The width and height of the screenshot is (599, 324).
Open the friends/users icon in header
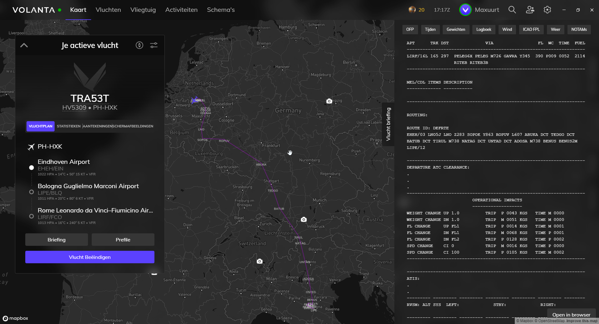530,10
